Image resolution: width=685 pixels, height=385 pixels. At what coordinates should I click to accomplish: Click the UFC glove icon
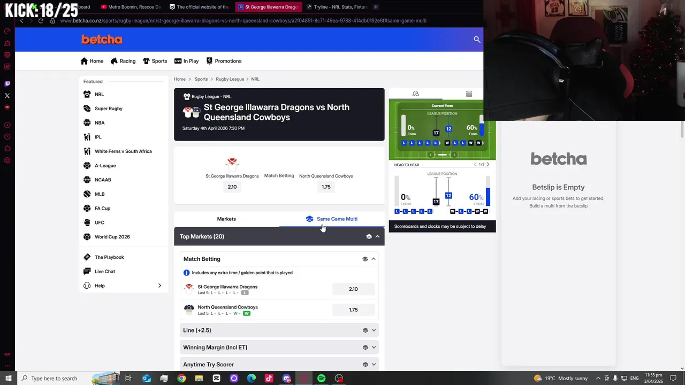[x=87, y=222]
